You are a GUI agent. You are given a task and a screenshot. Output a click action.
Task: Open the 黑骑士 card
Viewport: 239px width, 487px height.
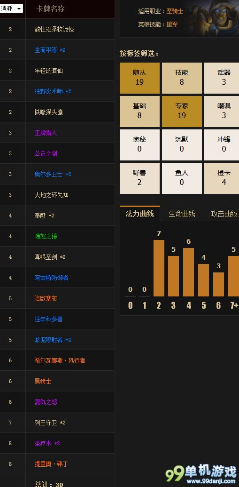pyautogui.click(x=43, y=381)
